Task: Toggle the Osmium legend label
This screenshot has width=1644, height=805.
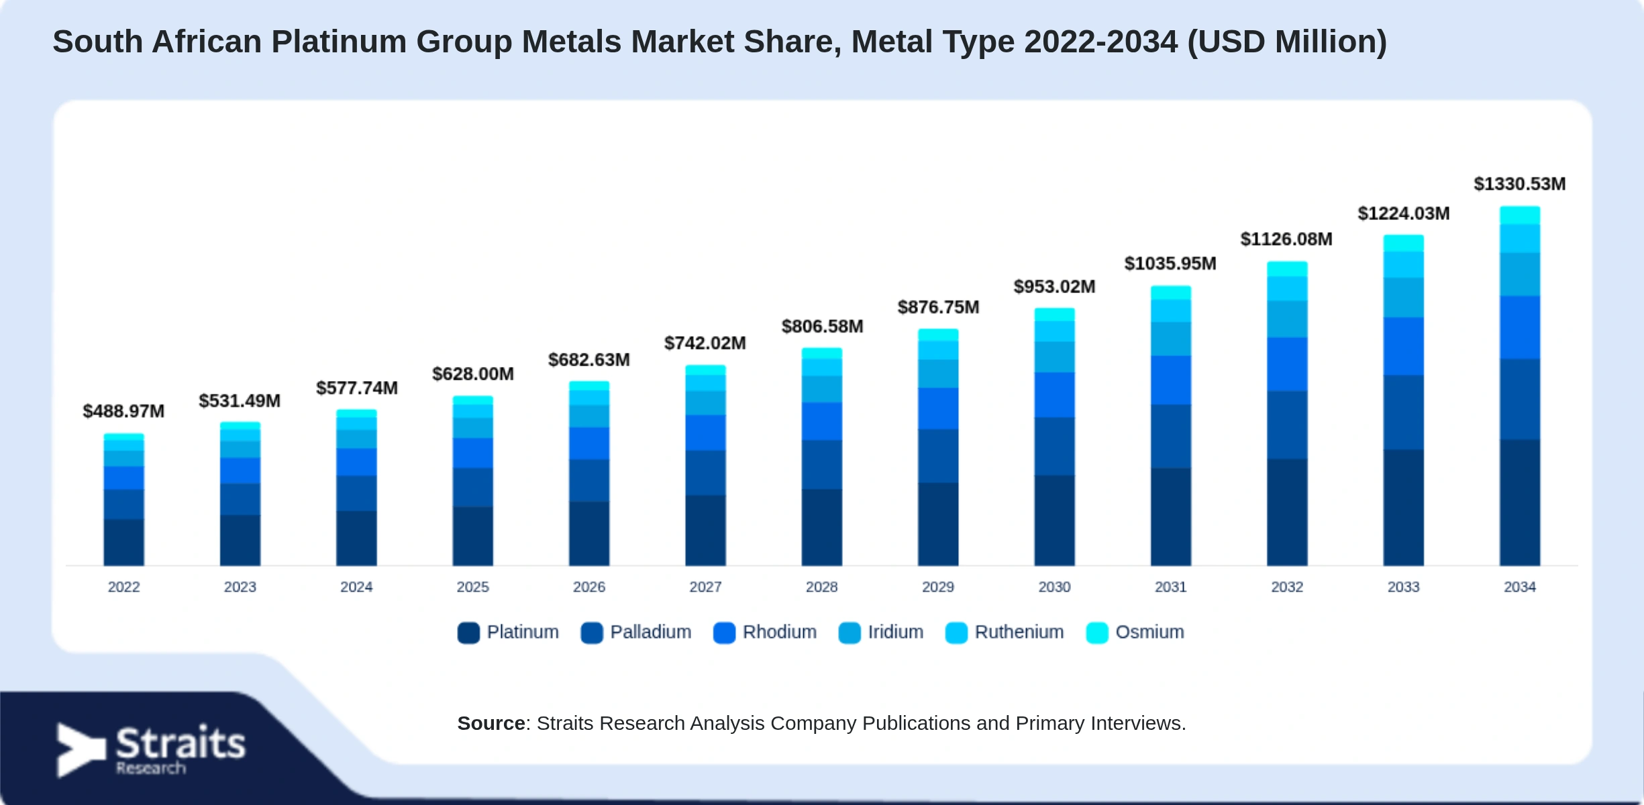Action: (x=1149, y=632)
